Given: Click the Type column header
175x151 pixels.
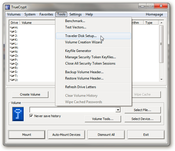Looking at the screenshot, I should point(151,23).
